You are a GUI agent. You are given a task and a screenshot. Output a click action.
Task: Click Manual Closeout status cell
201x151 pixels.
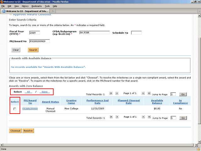[50, 110]
